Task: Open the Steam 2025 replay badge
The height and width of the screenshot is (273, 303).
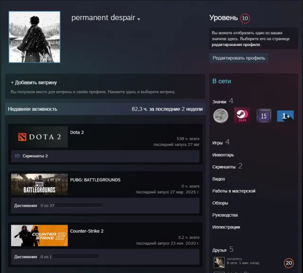Action: (x=242, y=116)
